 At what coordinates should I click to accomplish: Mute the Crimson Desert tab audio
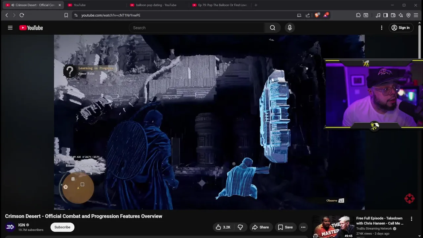13,5
